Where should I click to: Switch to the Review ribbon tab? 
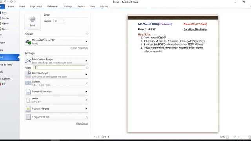(81, 7)
